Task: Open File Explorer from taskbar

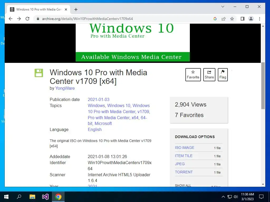Action: point(32,197)
